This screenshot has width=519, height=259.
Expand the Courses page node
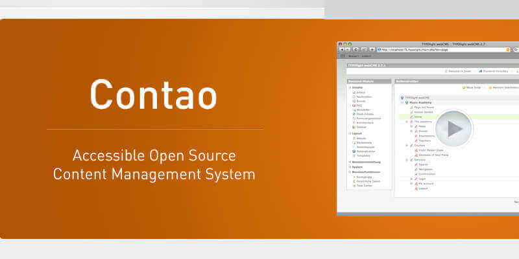(407, 145)
